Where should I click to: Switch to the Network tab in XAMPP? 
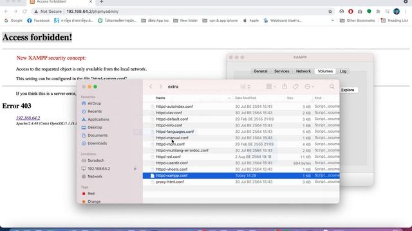303,71
